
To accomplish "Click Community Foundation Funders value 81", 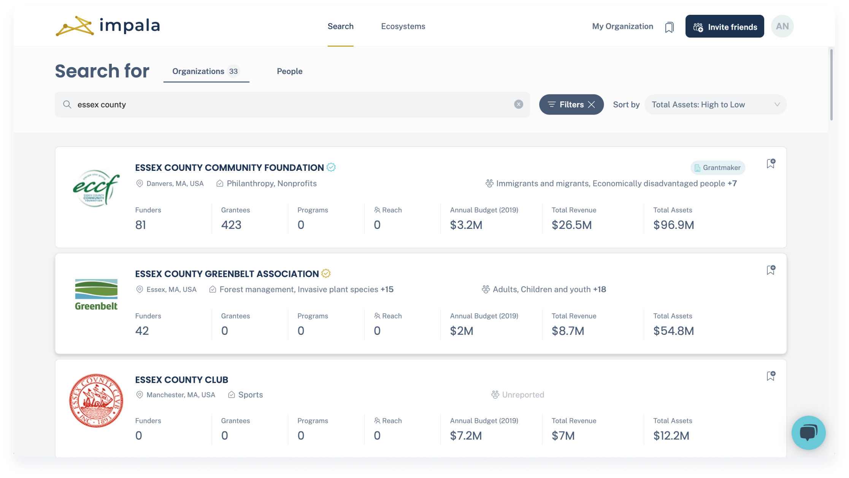I will 141,225.
